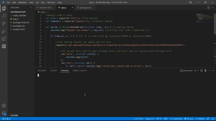Open the Search view in activity bar

point(4,16)
